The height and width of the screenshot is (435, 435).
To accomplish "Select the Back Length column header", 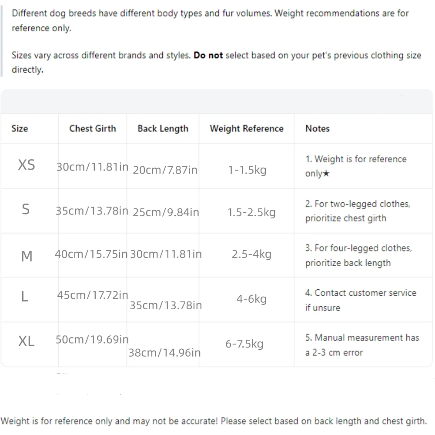I will [x=163, y=128].
